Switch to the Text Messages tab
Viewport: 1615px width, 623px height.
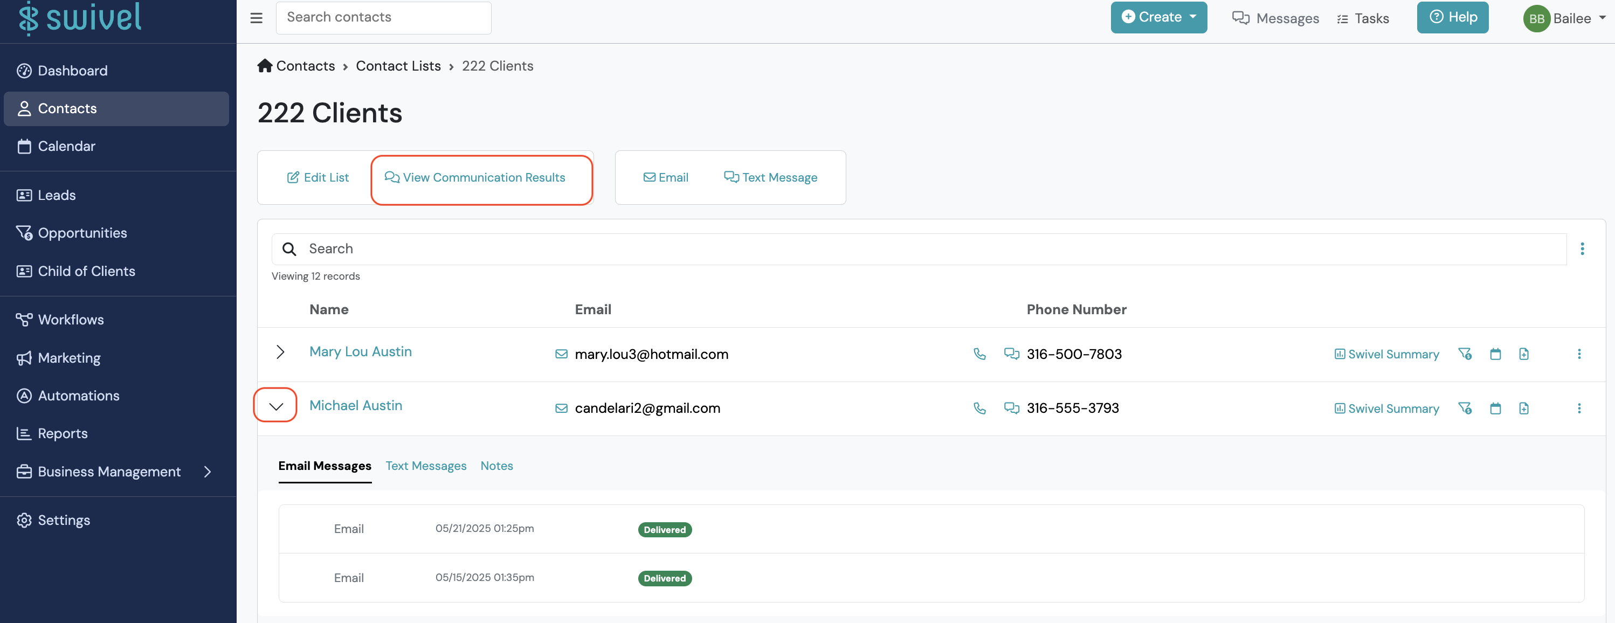point(426,466)
